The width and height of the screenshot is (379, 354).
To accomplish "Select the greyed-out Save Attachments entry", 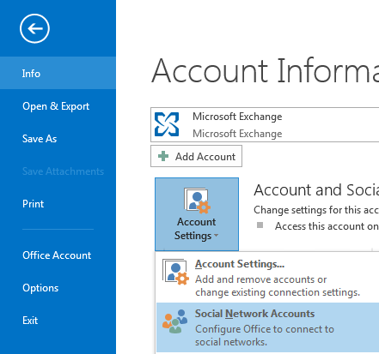I will click(58, 171).
